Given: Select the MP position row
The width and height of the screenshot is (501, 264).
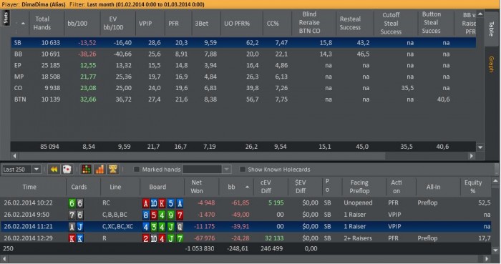Looking at the screenshot, I should 243,77.
